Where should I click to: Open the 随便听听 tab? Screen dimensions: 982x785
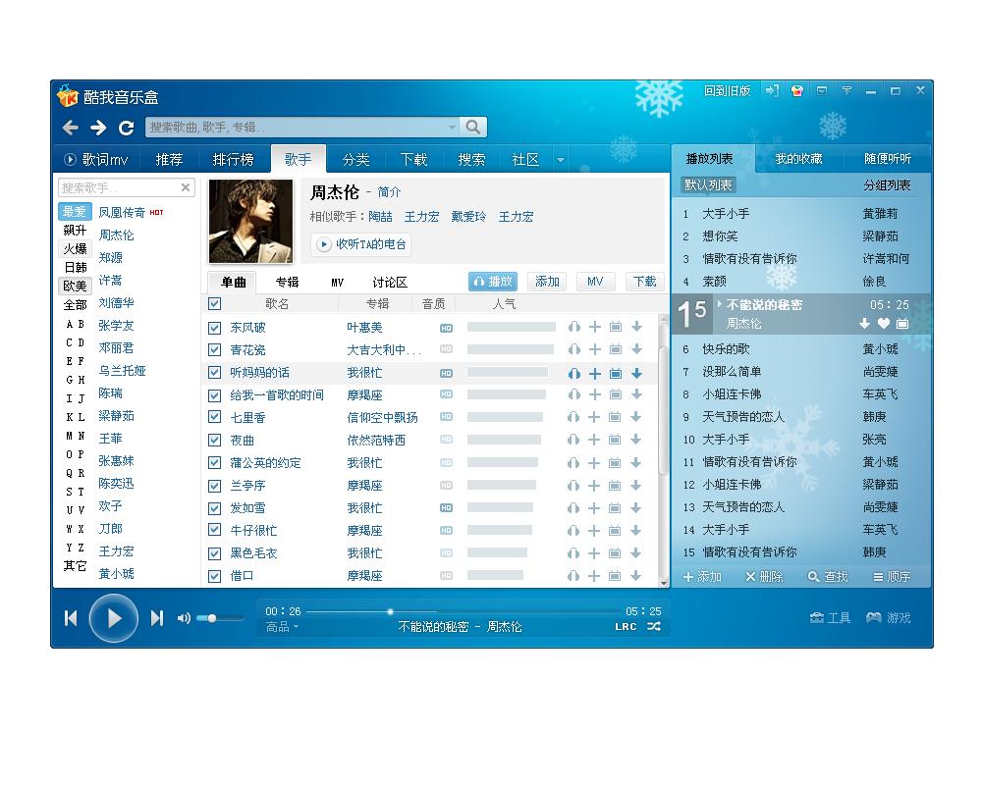(x=888, y=158)
